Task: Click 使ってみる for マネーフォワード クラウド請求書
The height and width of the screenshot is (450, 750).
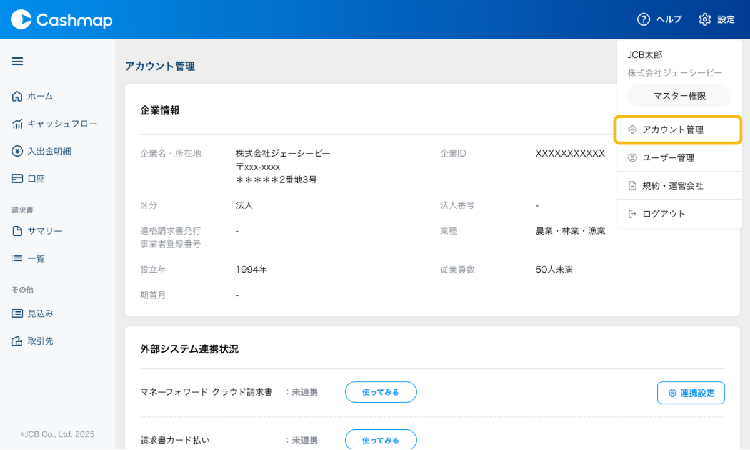Action: [x=381, y=392]
